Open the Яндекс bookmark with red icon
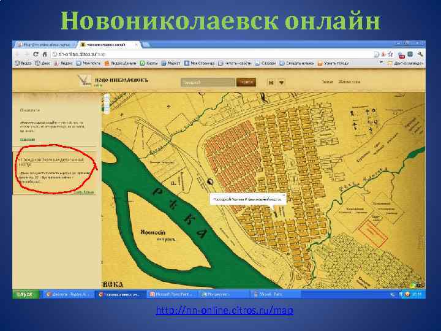441x331 pixels. click(x=63, y=63)
